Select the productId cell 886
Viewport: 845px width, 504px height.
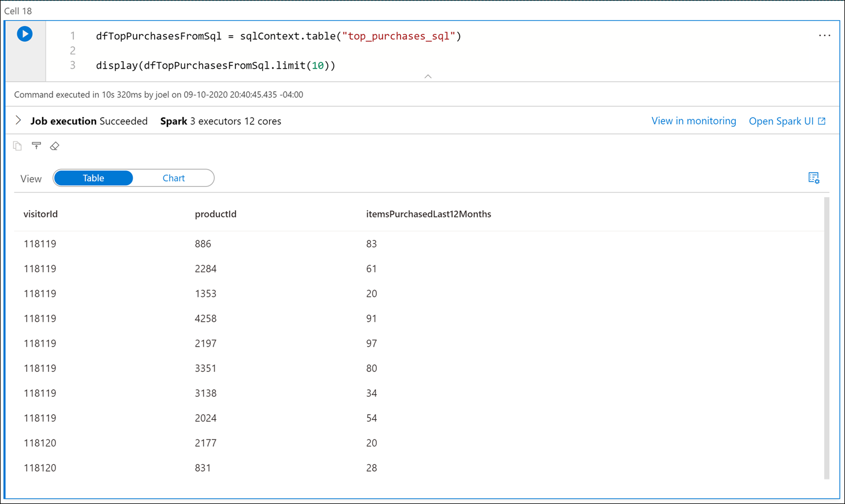click(203, 244)
